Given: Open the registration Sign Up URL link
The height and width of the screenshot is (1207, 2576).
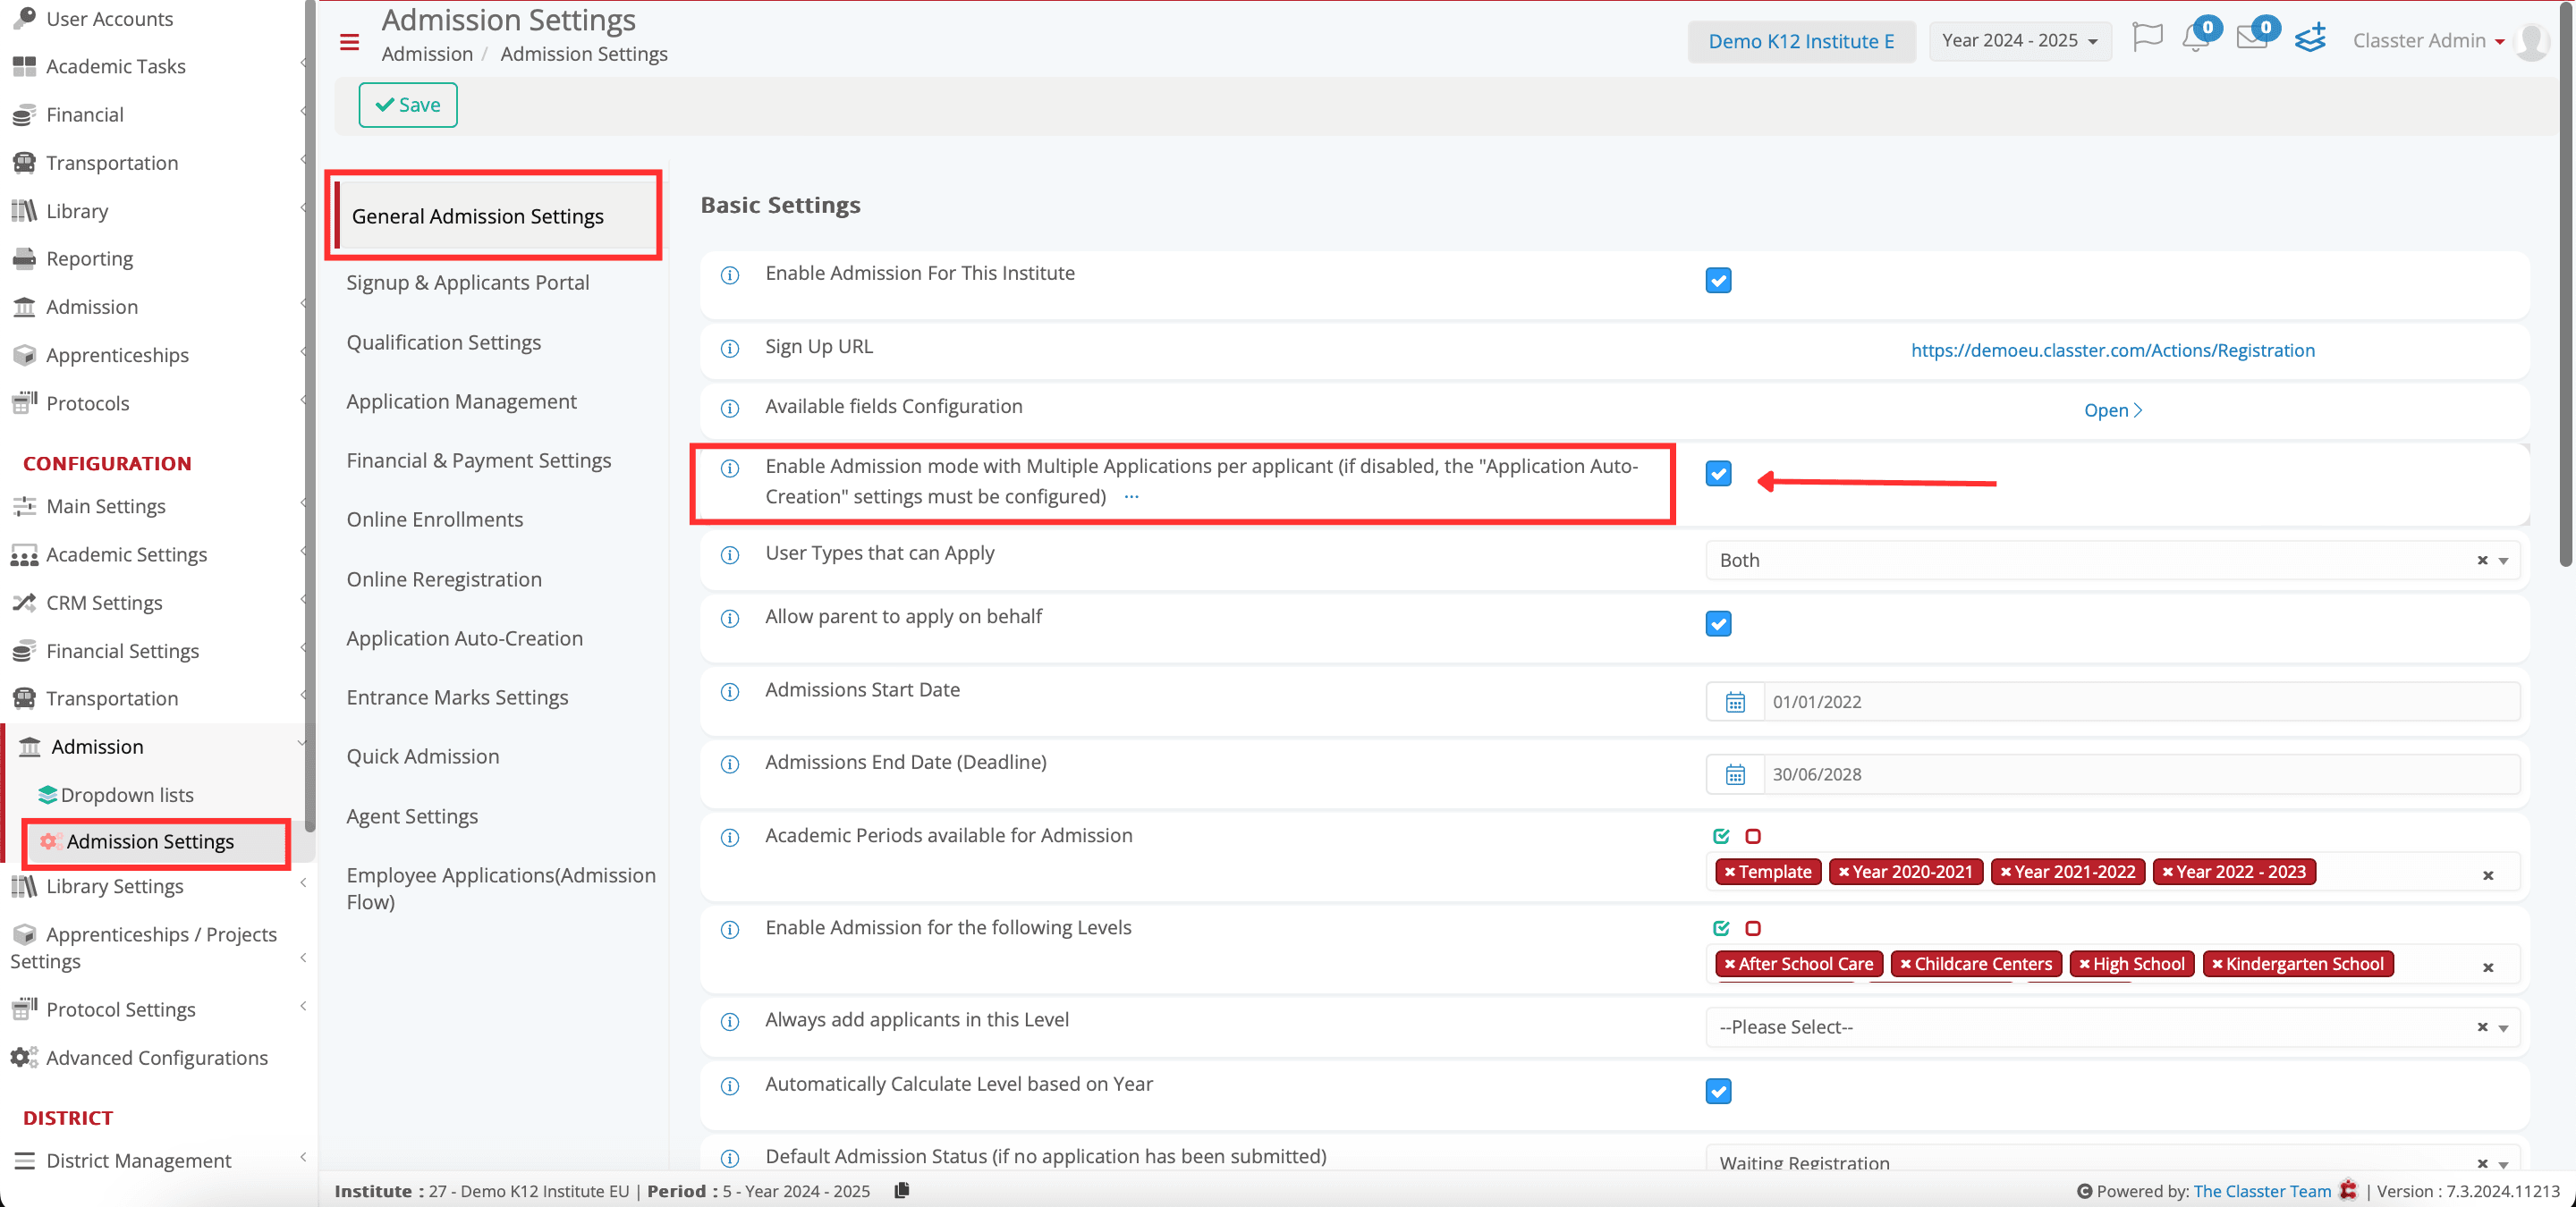Looking at the screenshot, I should pos(2112,350).
